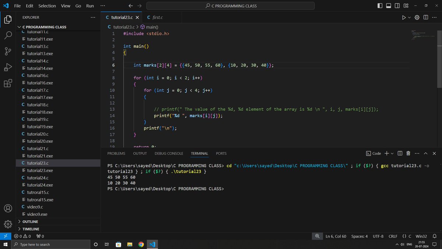Open the PROBLEMS panel tab

[x=116, y=153]
